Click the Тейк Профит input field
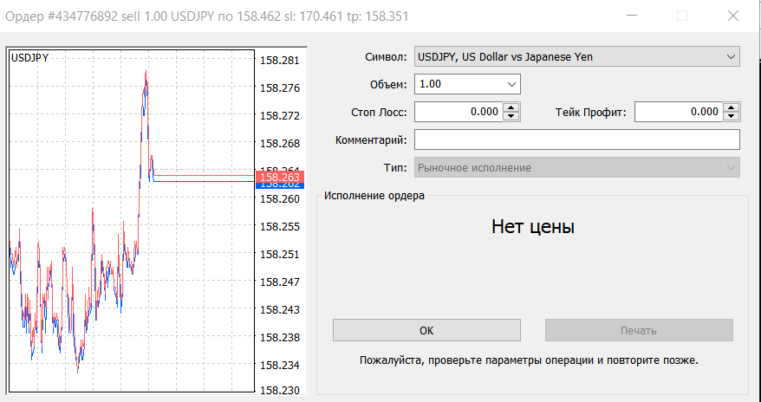 click(x=679, y=112)
